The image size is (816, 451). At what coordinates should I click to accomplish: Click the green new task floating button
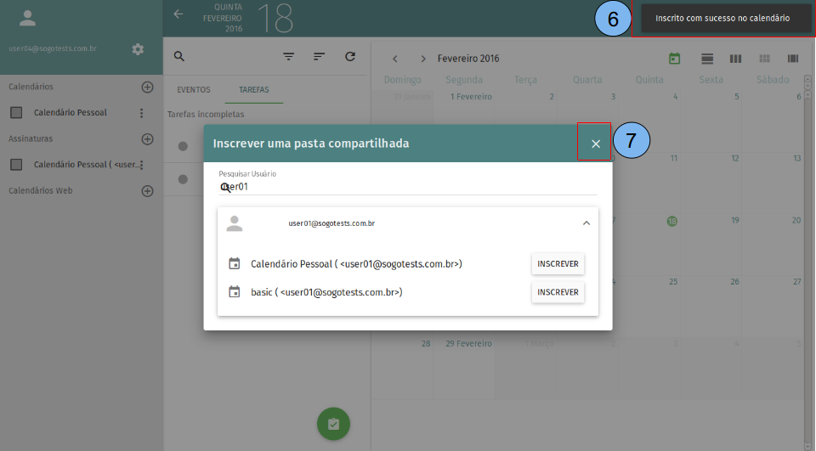point(333,424)
